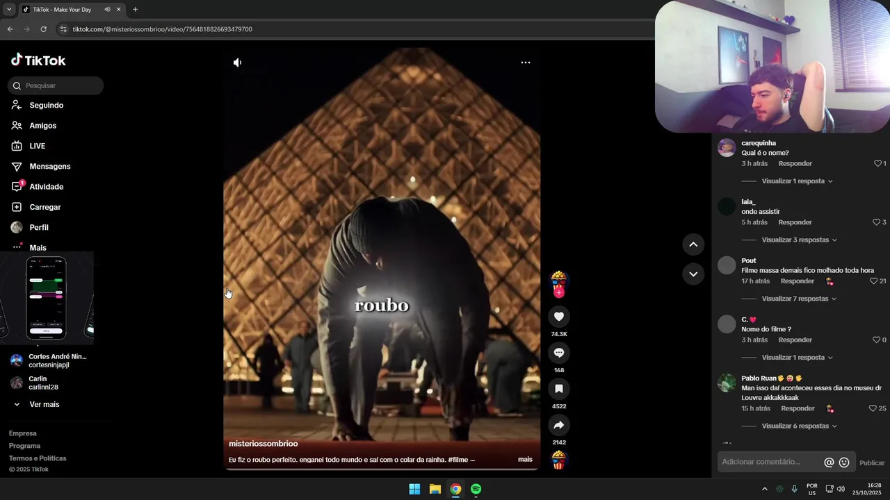This screenshot has height=500, width=890.
Task: Open the browser tab list dropdown
Action: pos(9,10)
